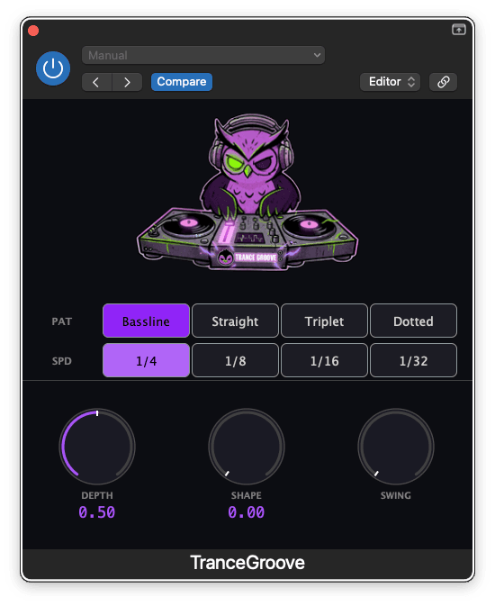Click the SWING label text
Viewport: 495px width, 606px height.
point(396,495)
